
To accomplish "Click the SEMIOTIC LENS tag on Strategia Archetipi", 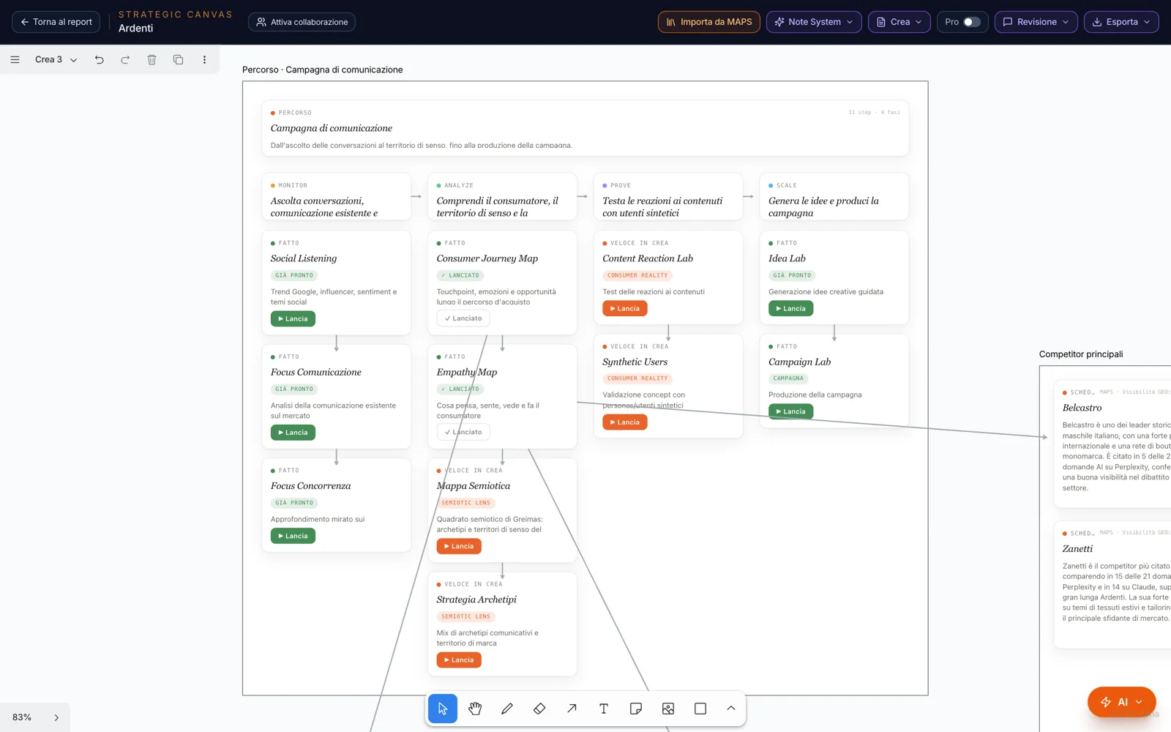I will 466,616.
